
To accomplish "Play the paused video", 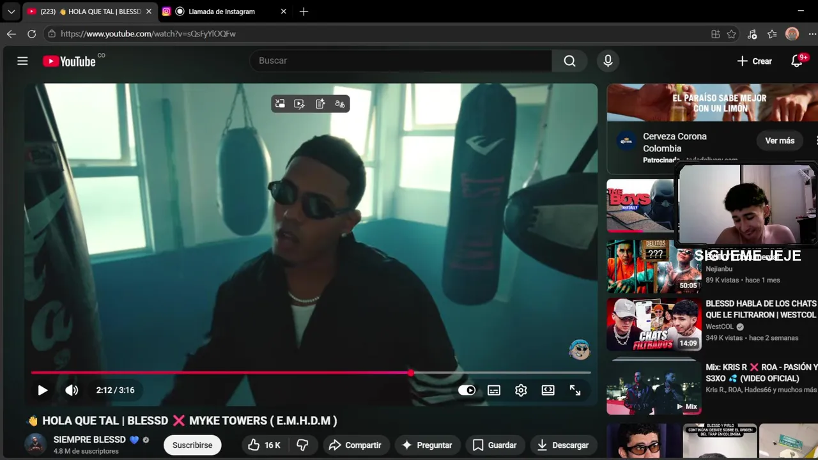I will point(42,390).
